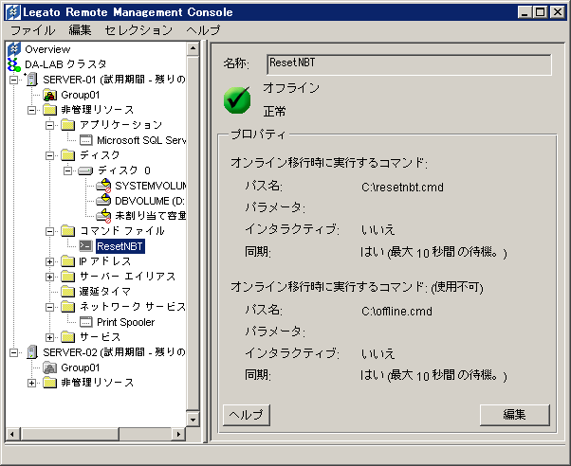Click the C:\offline.cmd path text
571x466 pixels.
pyautogui.click(x=396, y=312)
